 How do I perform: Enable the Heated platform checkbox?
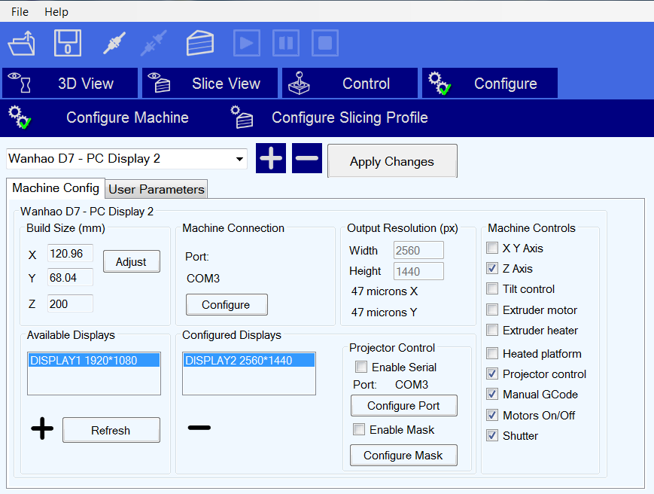tap(492, 353)
